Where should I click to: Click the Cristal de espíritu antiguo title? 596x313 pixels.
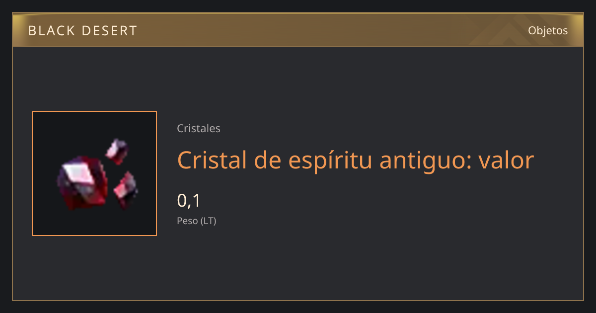pos(356,160)
